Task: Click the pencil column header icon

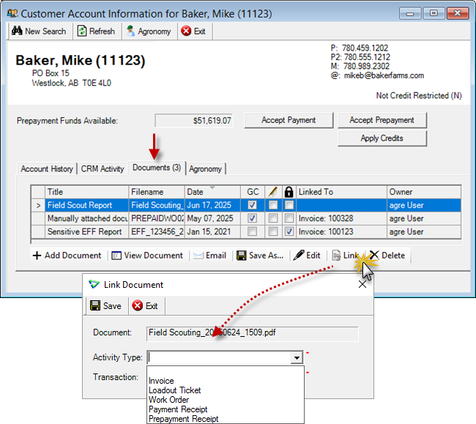Action: click(273, 192)
